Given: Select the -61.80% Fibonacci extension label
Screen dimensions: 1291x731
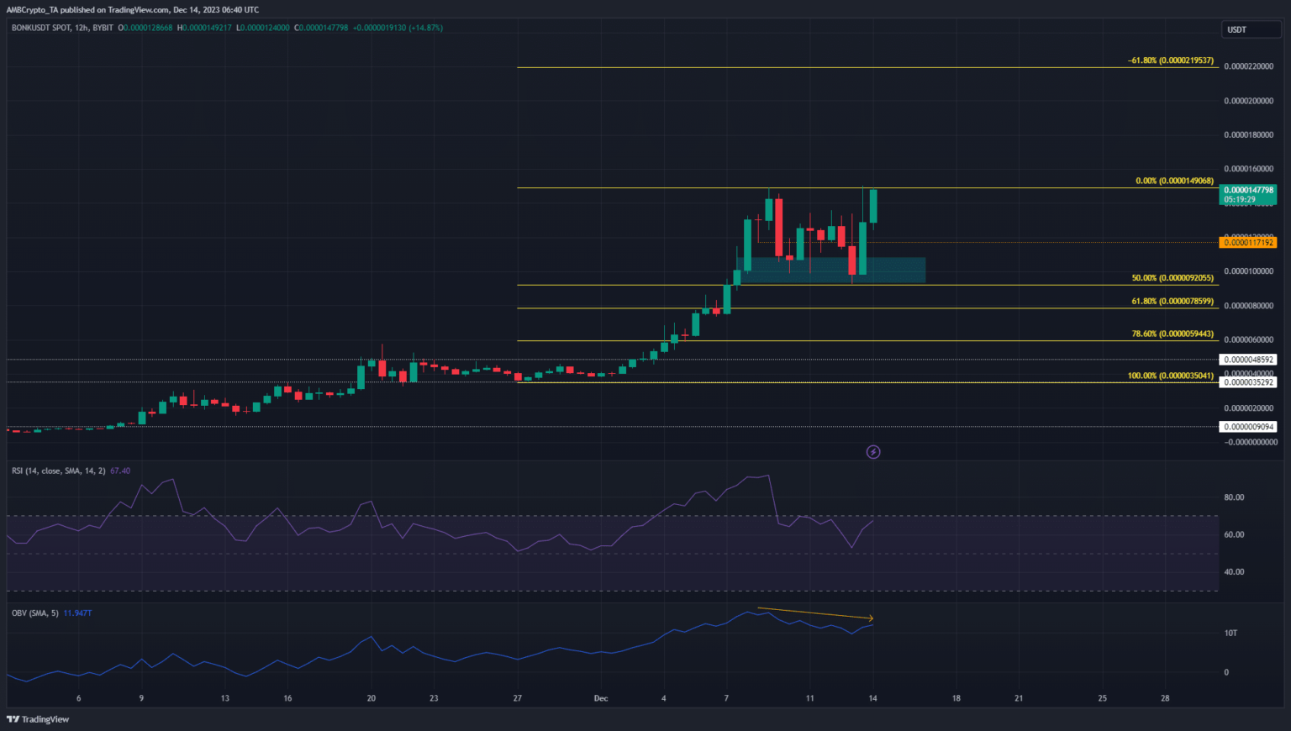Looking at the screenshot, I should click(x=1170, y=60).
